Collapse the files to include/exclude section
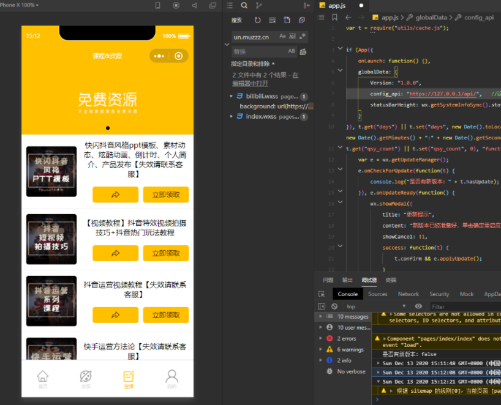This screenshot has width=501, height=405. tap(253, 64)
